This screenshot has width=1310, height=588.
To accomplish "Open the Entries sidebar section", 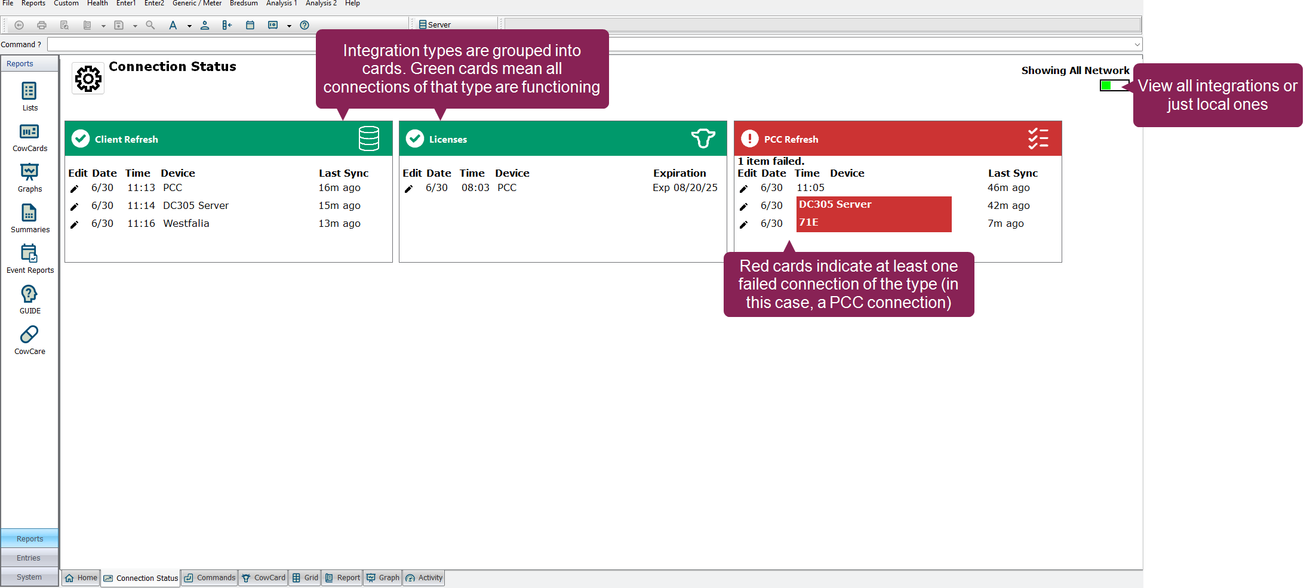I will pos(29,558).
